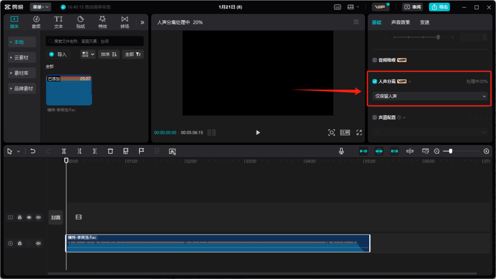Lock the cover video track

(20, 218)
